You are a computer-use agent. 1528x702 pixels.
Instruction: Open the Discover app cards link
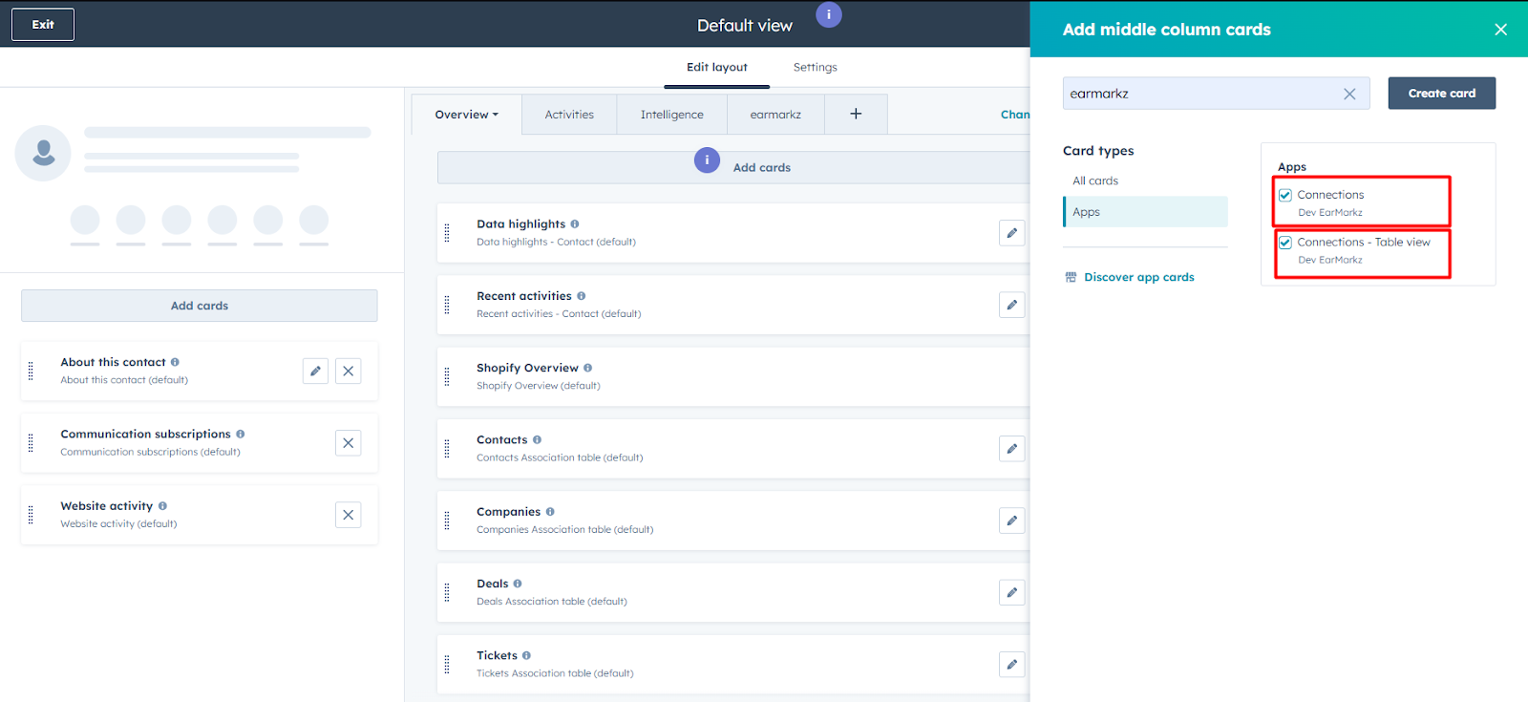tap(1138, 277)
